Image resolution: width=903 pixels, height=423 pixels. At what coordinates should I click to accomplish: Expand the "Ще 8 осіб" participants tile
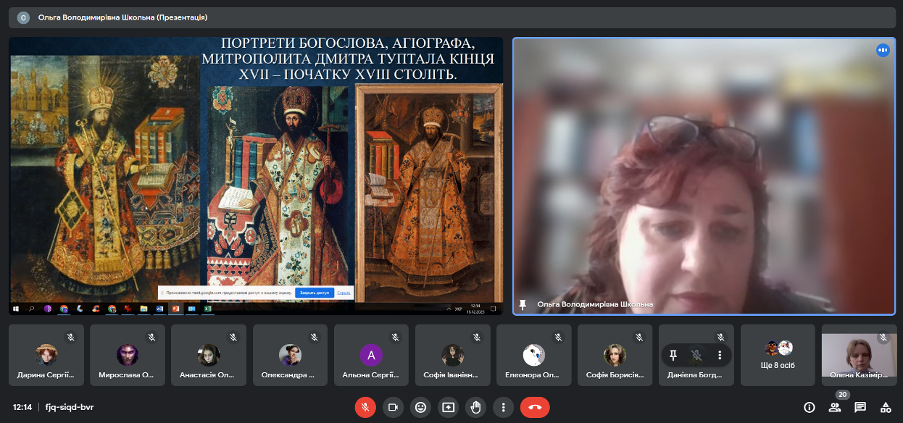(778, 355)
